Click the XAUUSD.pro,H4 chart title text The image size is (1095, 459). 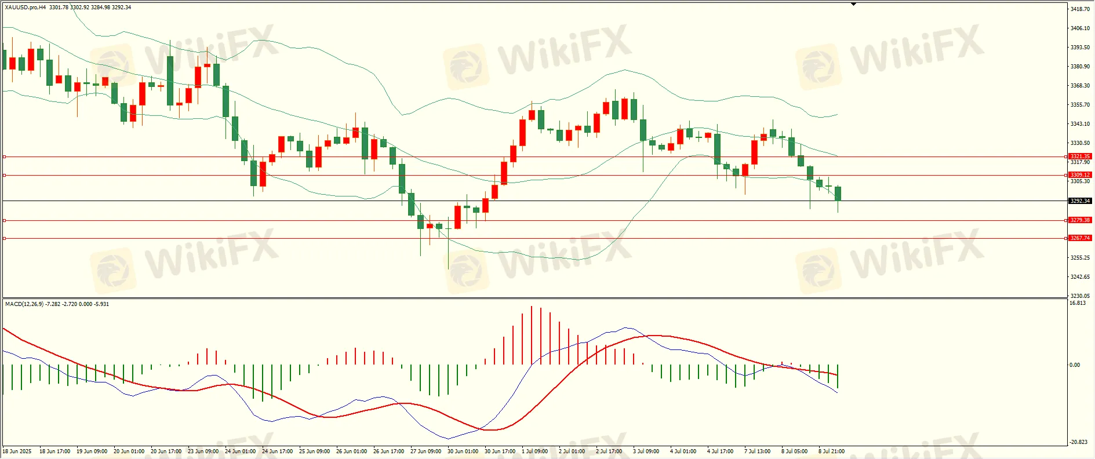point(26,8)
